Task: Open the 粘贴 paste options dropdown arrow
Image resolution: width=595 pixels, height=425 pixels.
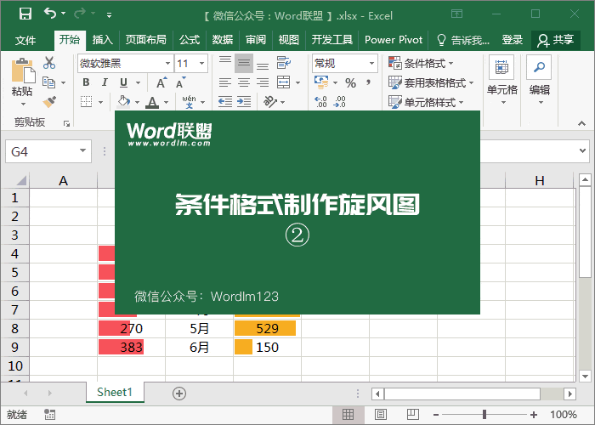Action: click(23, 104)
